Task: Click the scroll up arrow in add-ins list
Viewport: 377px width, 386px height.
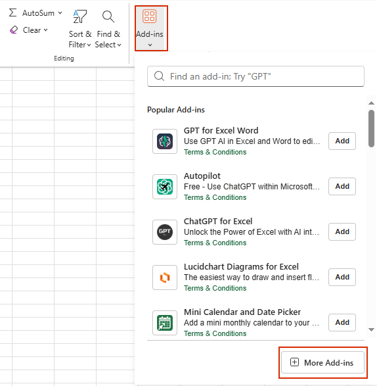Action: coord(371,103)
